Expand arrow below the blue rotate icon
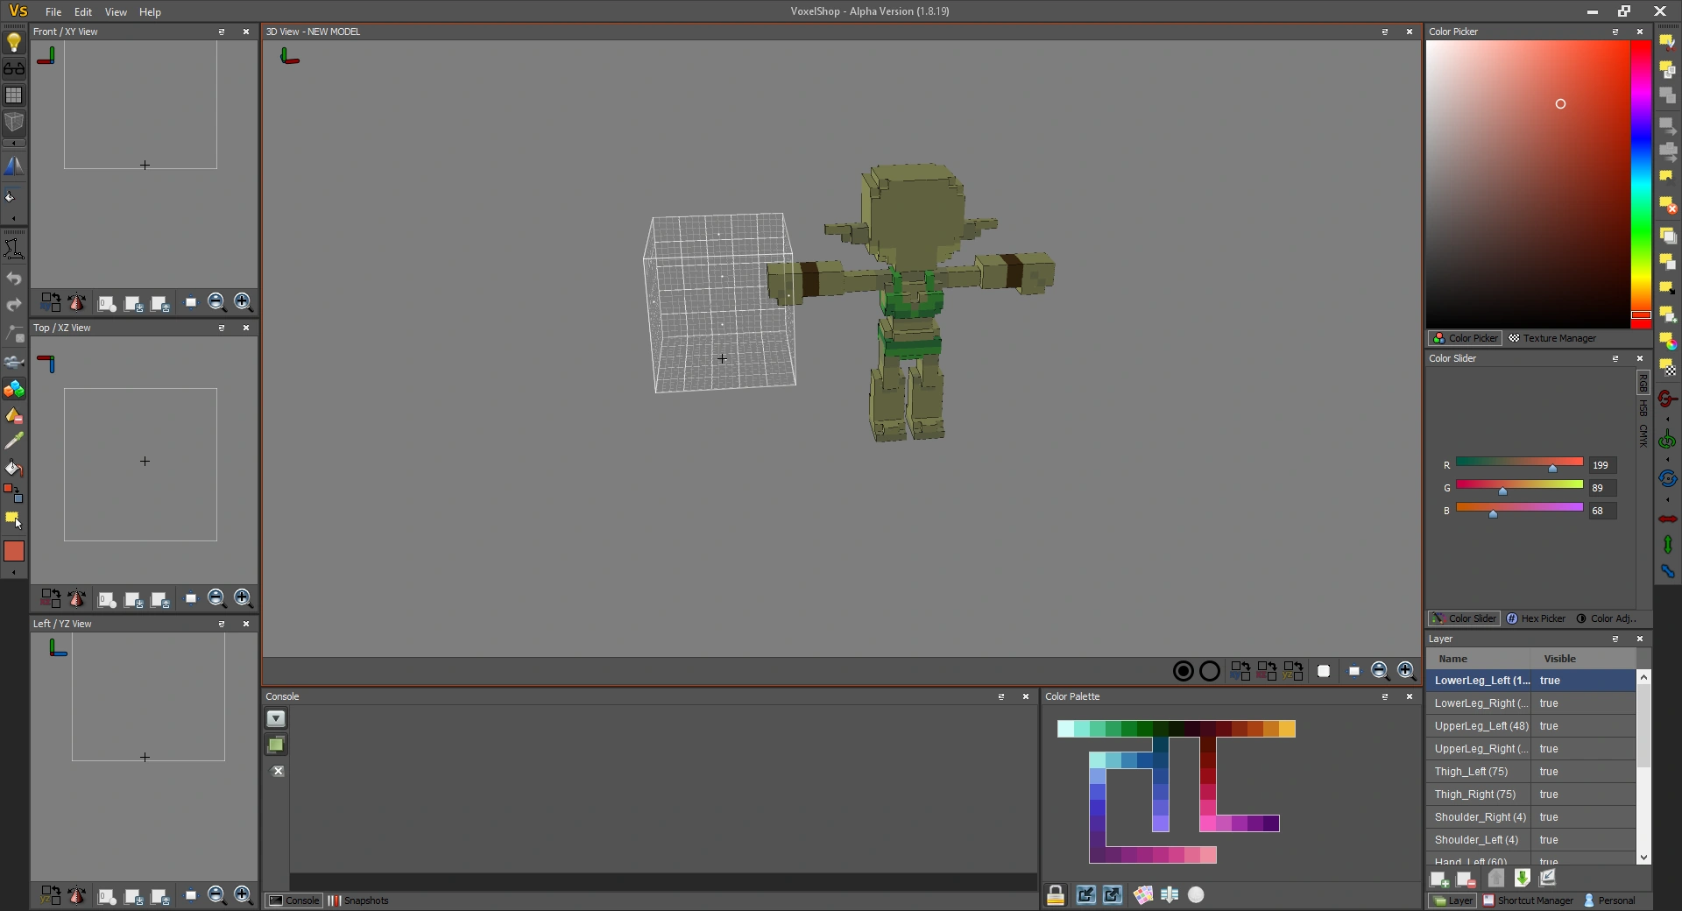 1668,499
